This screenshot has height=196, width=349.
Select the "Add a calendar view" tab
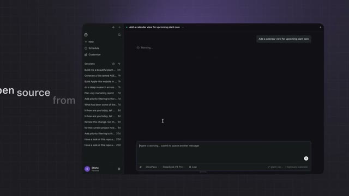[154, 27]
